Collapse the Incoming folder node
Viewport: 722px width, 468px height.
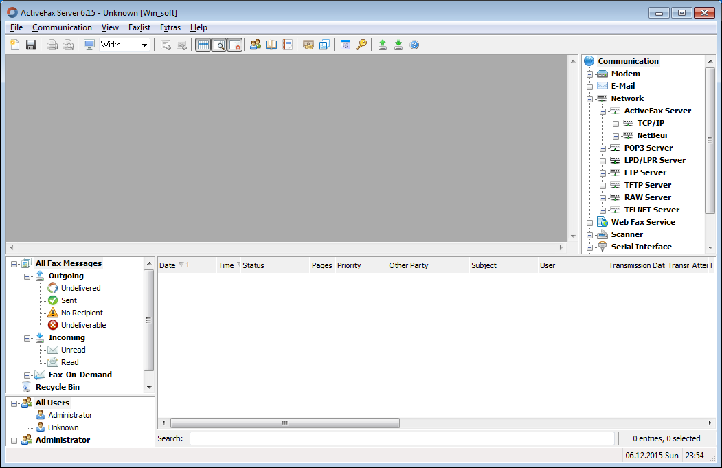coord(27,338)
